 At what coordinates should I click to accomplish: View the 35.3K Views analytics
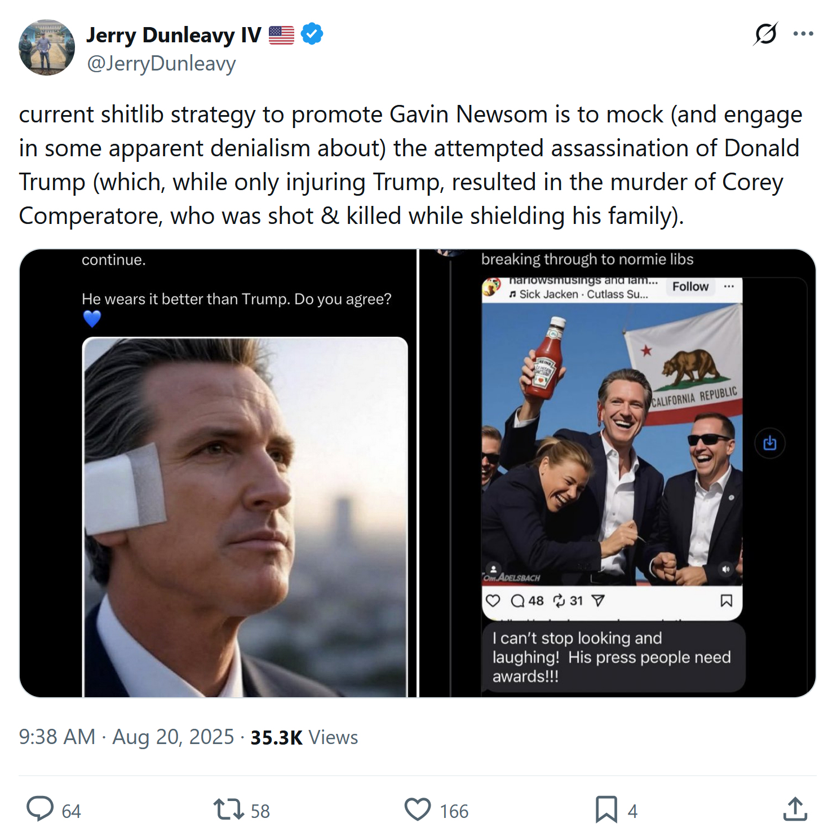(x=304, y=737)
